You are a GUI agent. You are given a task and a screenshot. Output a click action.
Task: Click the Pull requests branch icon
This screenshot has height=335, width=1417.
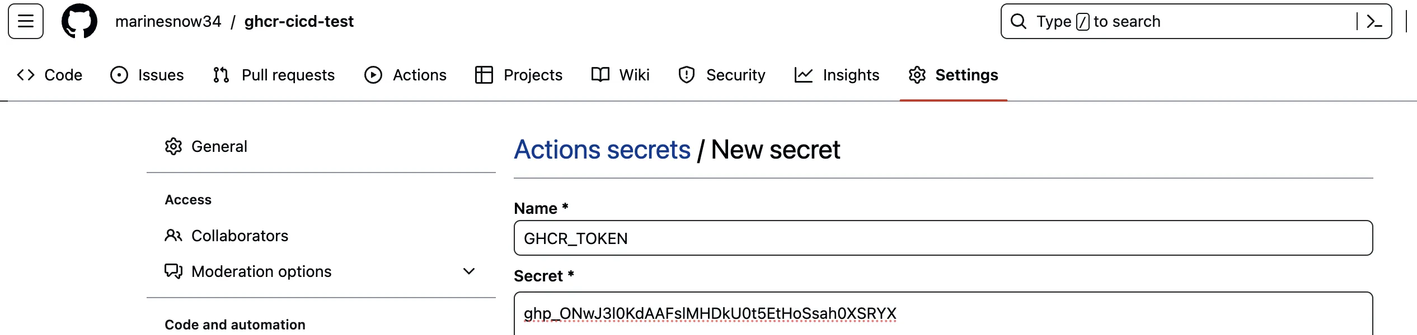[x=219, y=74]
